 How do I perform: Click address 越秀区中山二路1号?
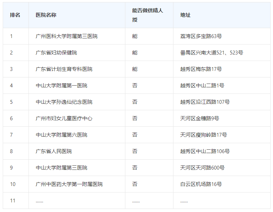coord(202,86)
